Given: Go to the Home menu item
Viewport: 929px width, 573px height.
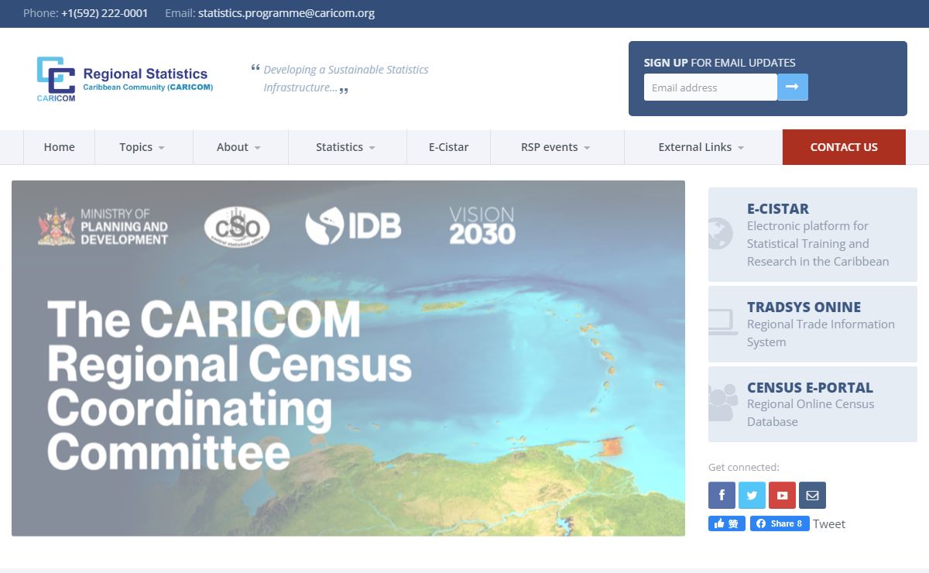Looking at the screenshot, I should pos(59,147).
